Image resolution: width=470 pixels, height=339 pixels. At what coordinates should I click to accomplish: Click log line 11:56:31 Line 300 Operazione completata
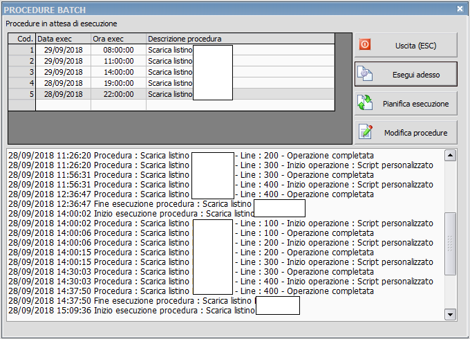191,174
